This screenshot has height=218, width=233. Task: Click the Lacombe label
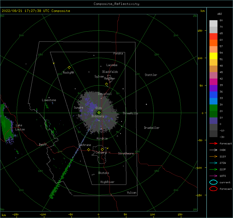point(112,65)
